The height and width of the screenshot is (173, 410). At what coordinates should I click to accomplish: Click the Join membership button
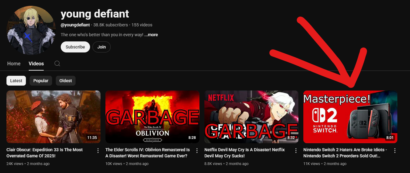[x=101, y=47]
